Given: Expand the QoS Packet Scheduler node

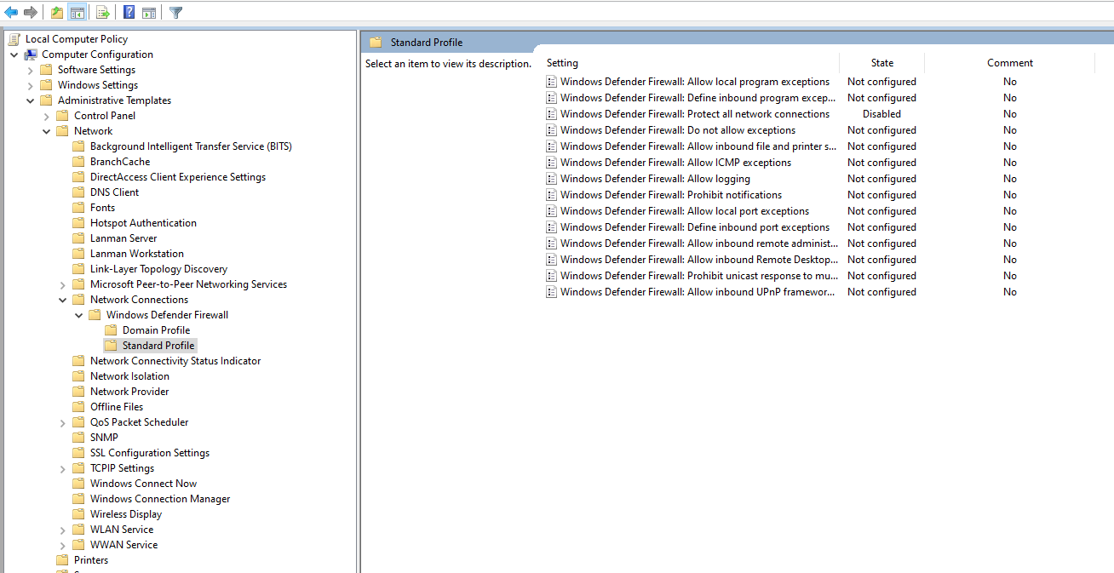Looking at the screenshot, I should pos(63,422).
